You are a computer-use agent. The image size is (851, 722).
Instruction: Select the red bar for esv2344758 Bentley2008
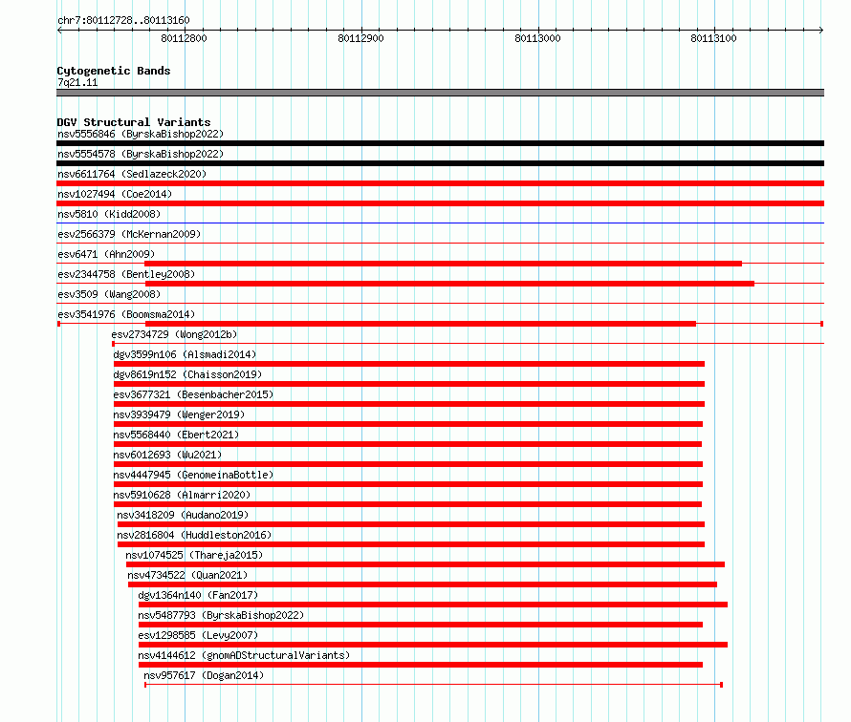tap(449, 284)
